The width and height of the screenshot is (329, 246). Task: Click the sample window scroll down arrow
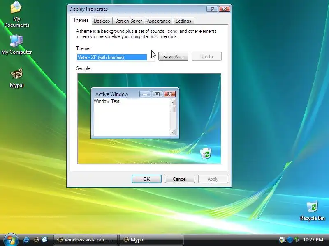point(173,132)
